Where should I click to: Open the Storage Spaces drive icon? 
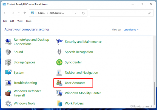pyautogui.click(x=8, y=62)
